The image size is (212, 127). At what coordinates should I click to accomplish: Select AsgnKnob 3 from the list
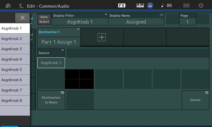tap(15, 49)
